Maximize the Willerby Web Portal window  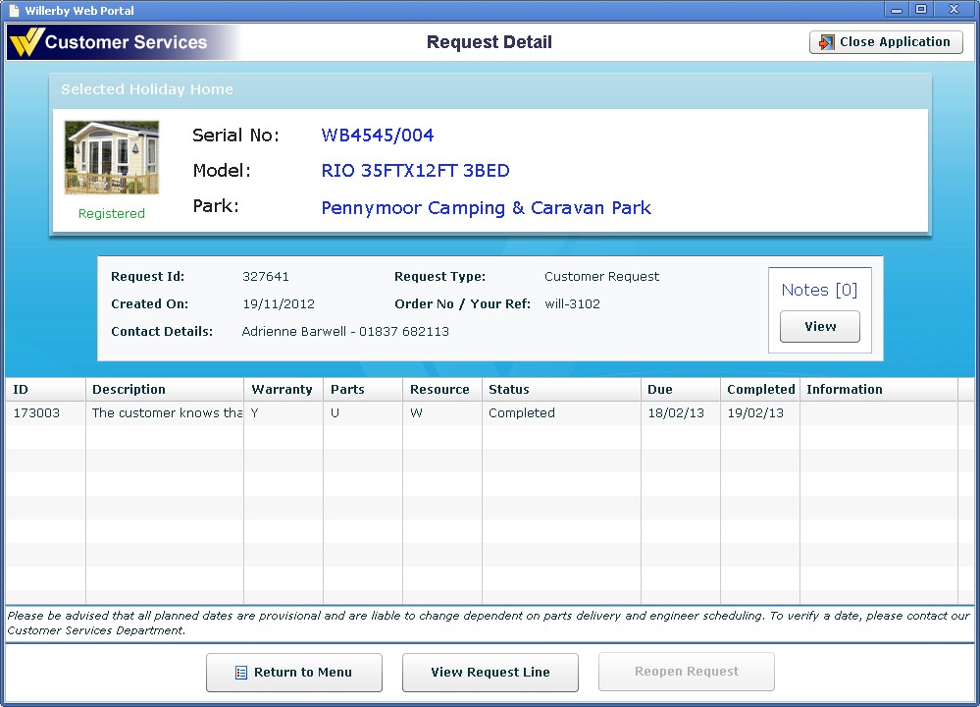920,10
